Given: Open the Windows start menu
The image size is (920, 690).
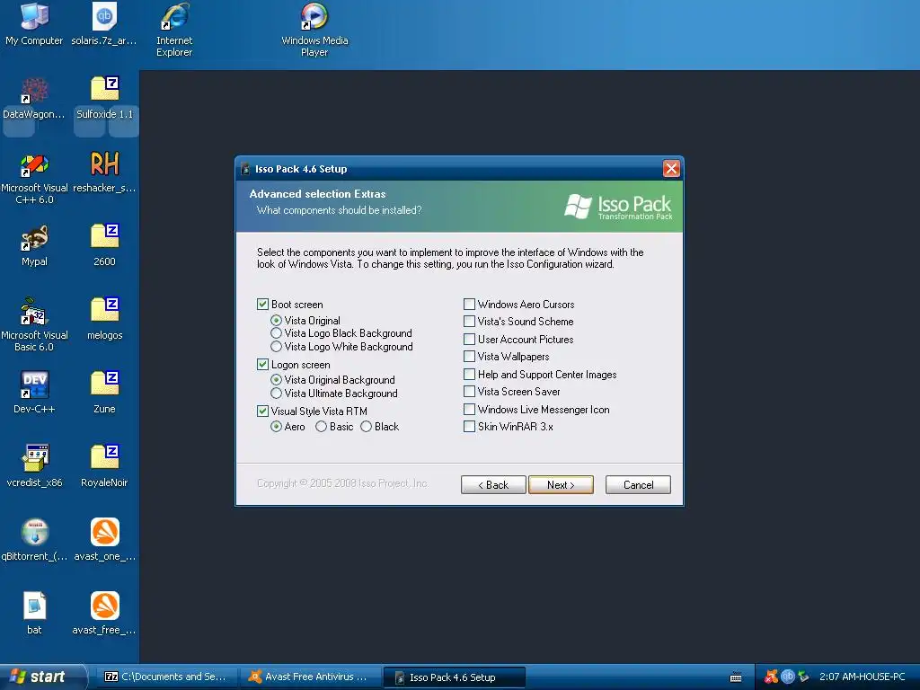Looking at the screenshot, I should click(x=41, y=677).
